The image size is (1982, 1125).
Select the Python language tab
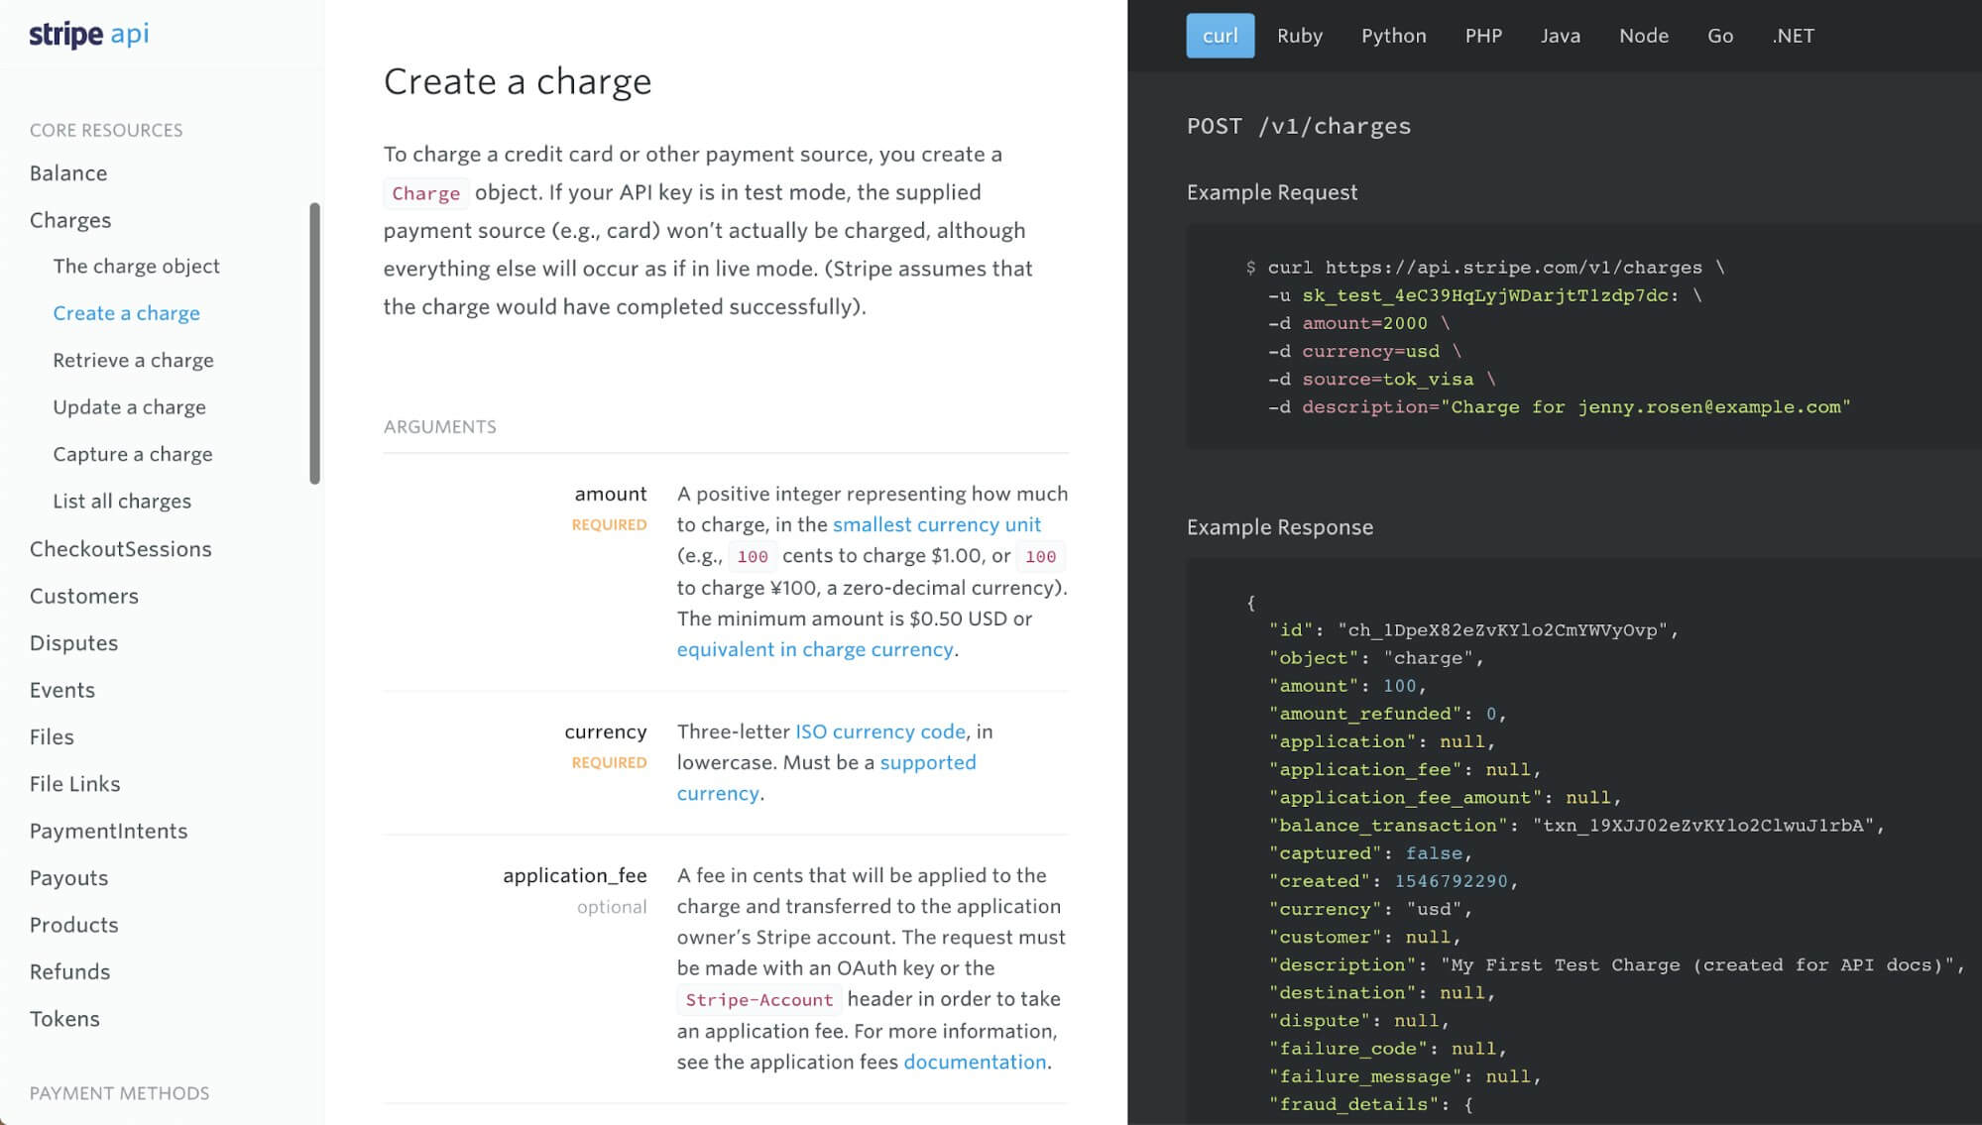(x=1393, y=36)
